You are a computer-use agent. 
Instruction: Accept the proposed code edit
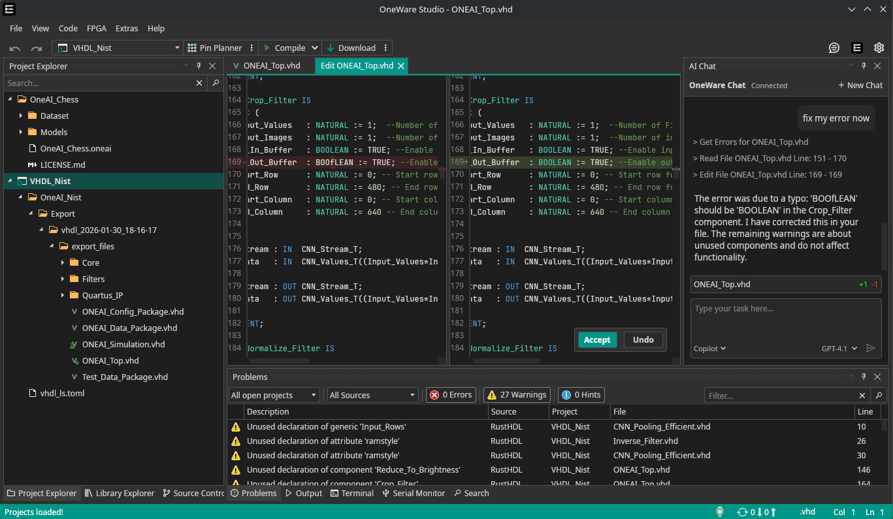pyautogui.click(x=597, y=339)
